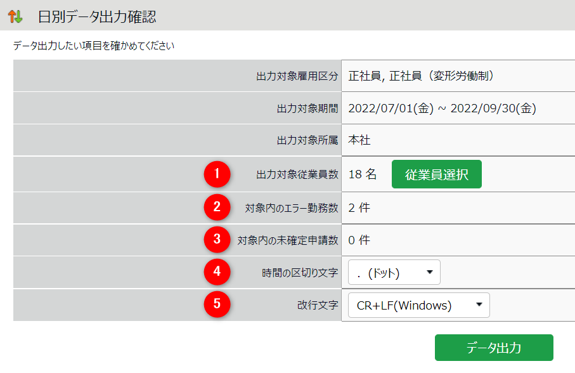
Task: Click red numbered marker 3
Action: click(x=217, y=239)
